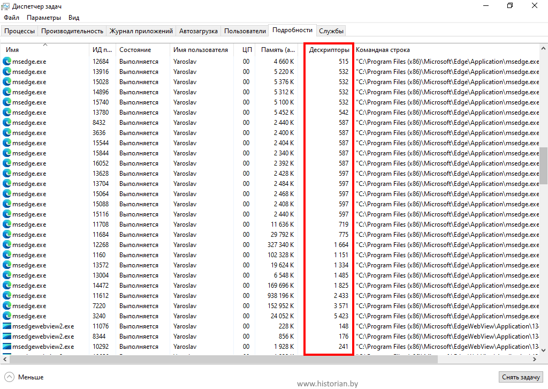
Task: Sort by the Имя пользователя column header
Action: coord(201,50)
